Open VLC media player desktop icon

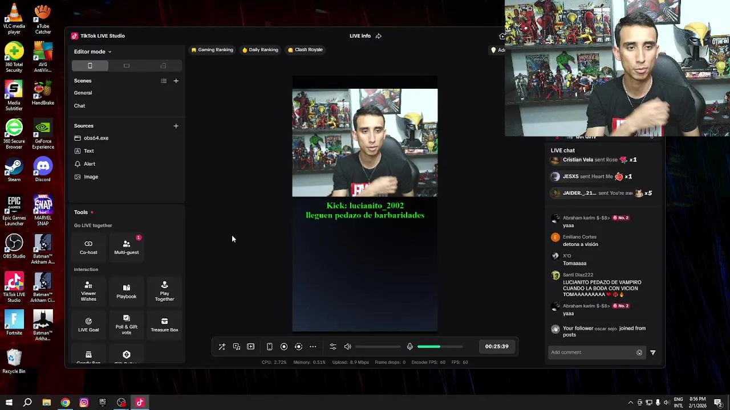click(14, 19)
